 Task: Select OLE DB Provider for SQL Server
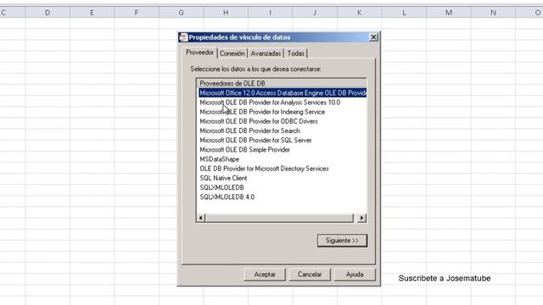pos(255,140)
